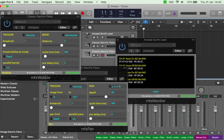Adjust the Pan depth slider
The width and height of the screenshot is (224, 140).
106,97
